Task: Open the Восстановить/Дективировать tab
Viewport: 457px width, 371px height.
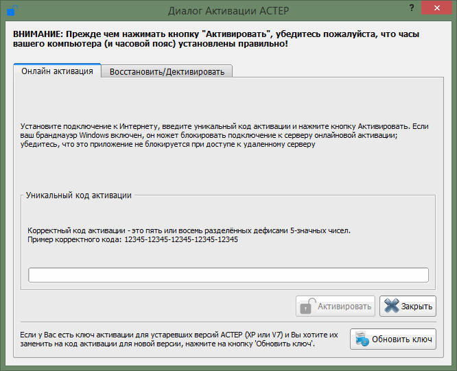Action: pos(167,71)
